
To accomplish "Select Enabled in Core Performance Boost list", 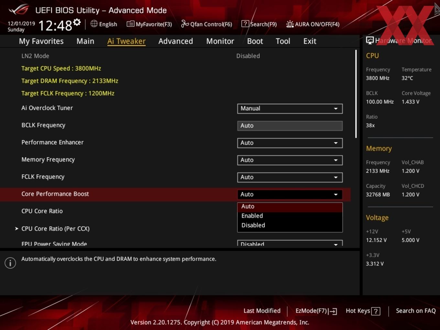I will pyautogui.click(x=290, y=216).
